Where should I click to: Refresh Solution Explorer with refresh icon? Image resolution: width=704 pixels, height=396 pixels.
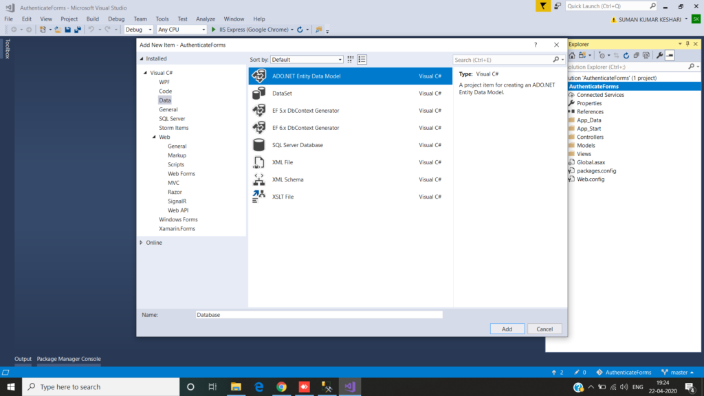click(x=626, y=55)
